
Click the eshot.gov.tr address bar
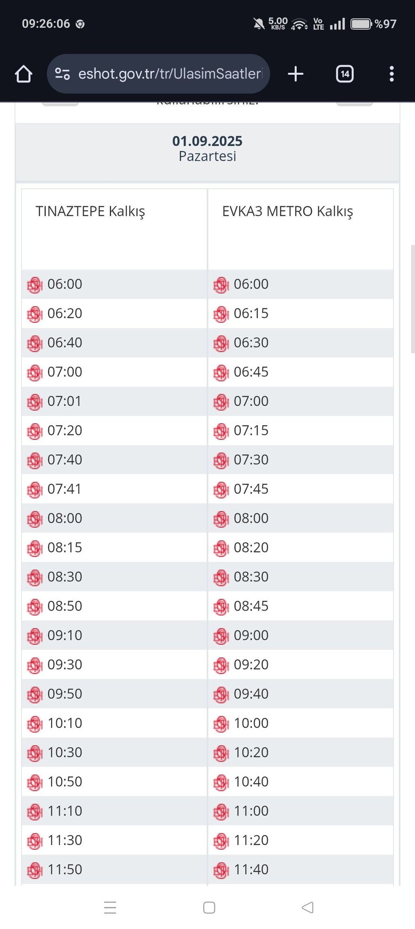coord(170,74)
